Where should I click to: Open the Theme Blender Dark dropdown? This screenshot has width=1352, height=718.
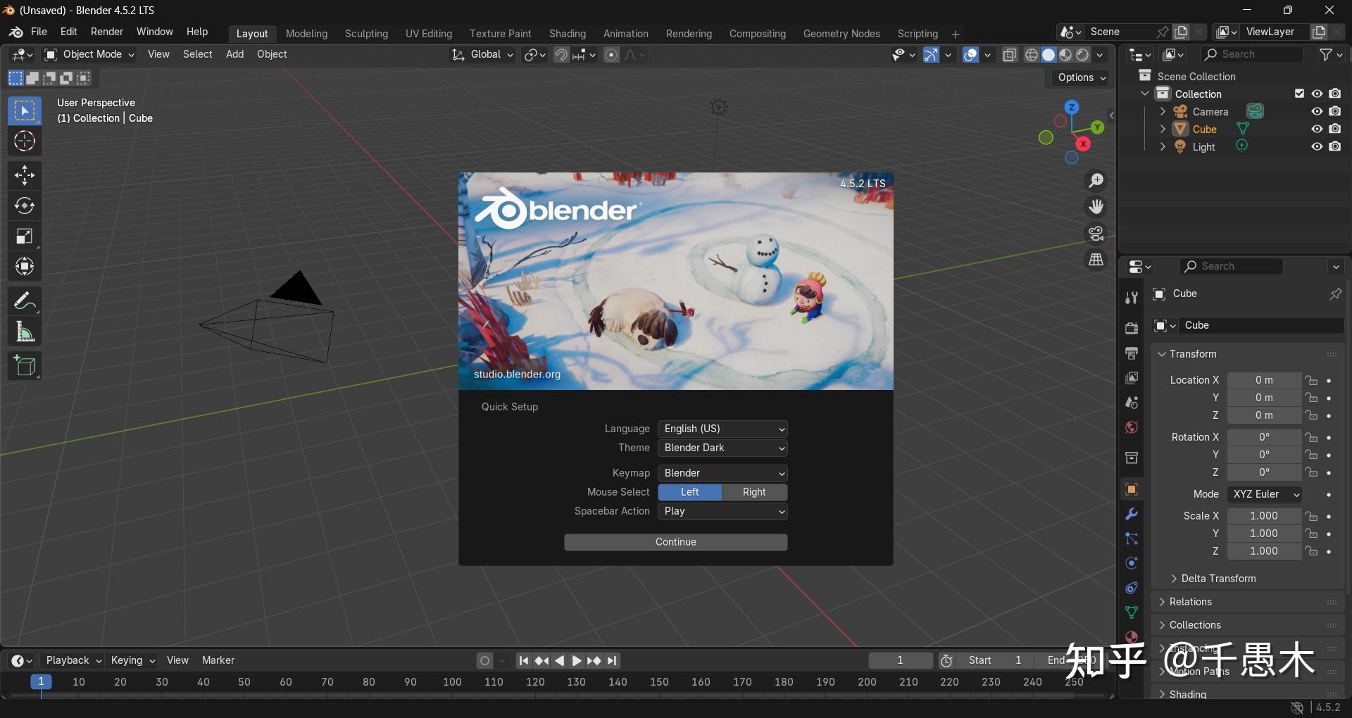coord(722,448)
